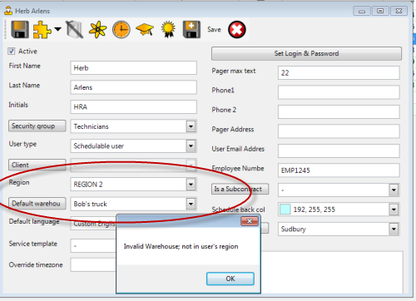Click the user icon in title bar

pyautogui.click(x=8, y=11)
